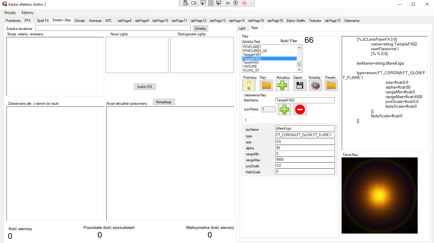Add a flare with the numFlares plus icon
Viewport: 434px width, 243px height.
pyautogui.click(x=284, y=110)
